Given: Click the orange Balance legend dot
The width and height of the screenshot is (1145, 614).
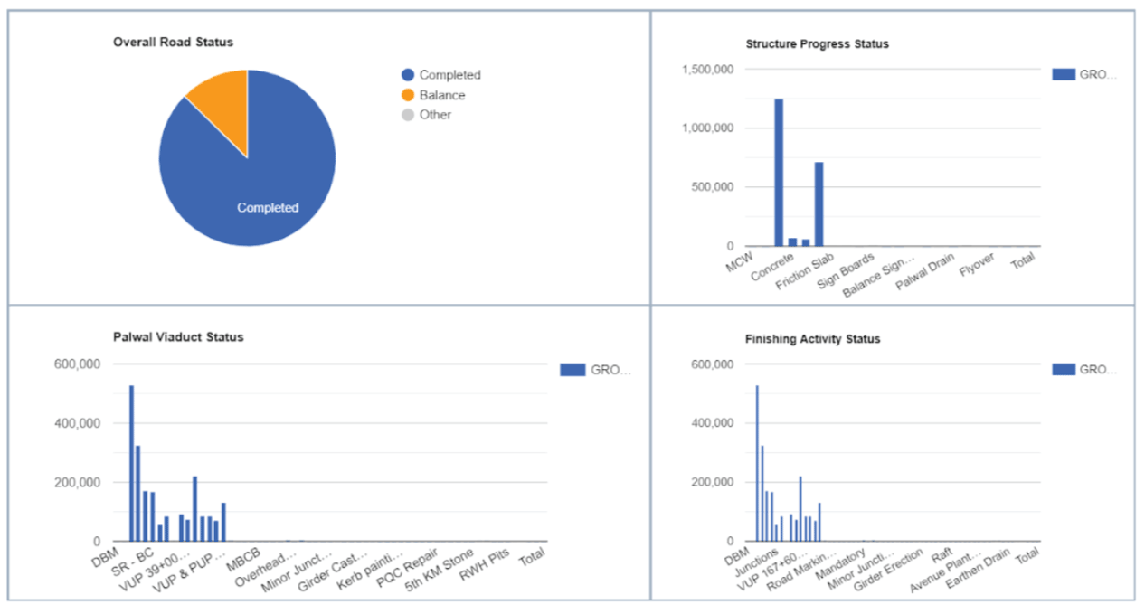Looking at the screenshot, I should (x=408, y=95).
